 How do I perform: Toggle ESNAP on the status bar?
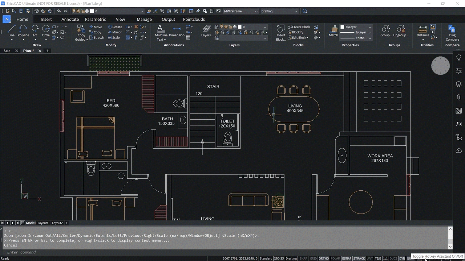coord(347,258)
